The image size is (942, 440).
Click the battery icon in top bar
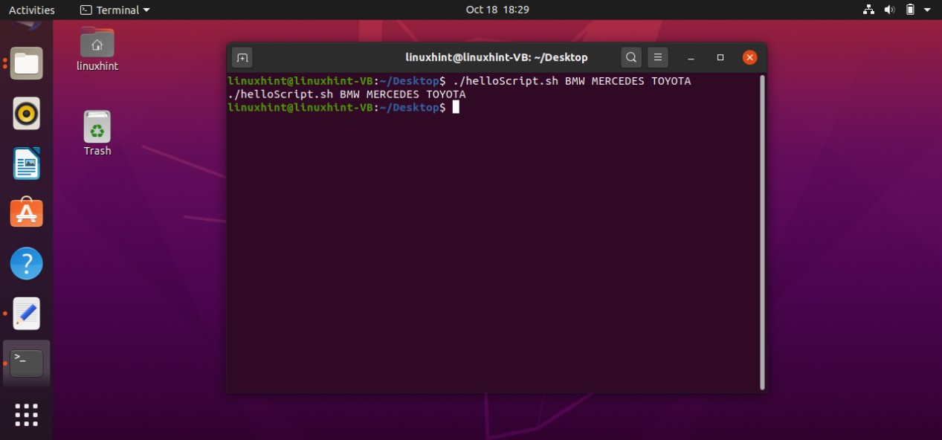pyautogui.click(x=910, y=10)
